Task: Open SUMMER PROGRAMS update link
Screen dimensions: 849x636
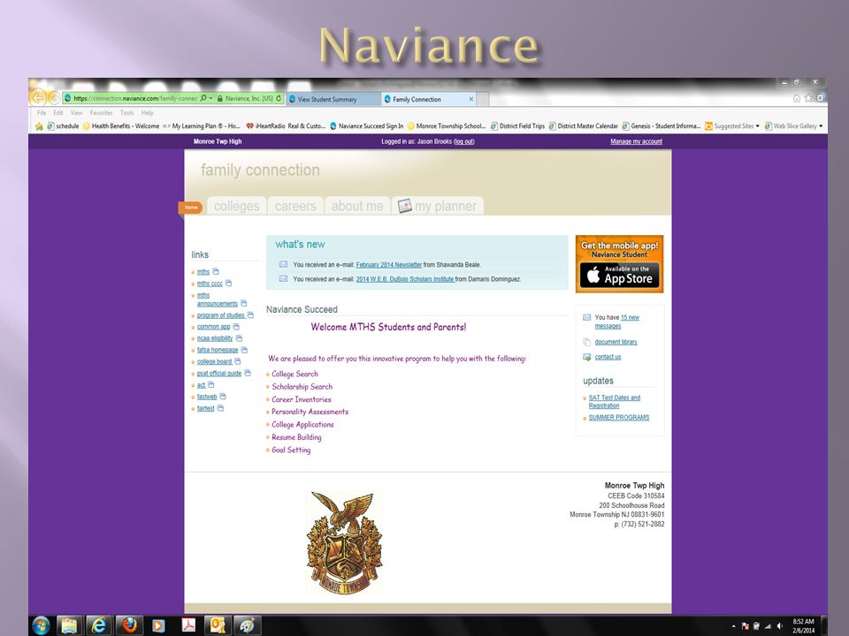Action: coord(619,418)
